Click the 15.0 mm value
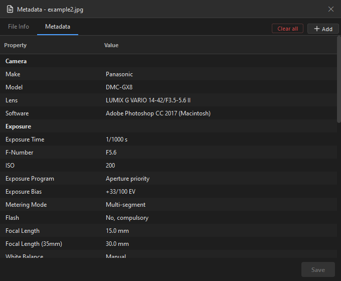341x281 pixels. tap(117, 231)
